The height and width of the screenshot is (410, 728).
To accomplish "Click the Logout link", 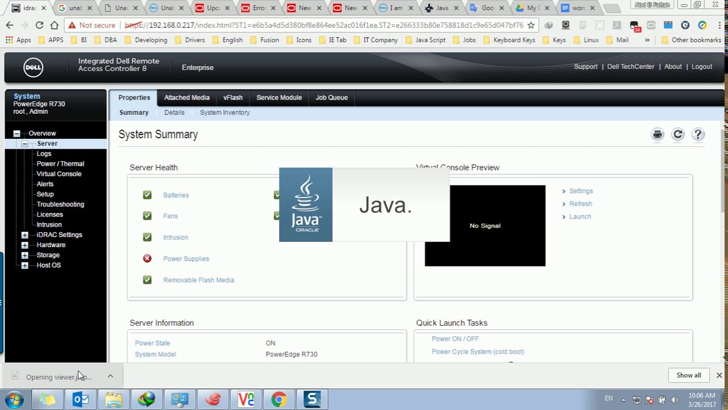I will coord(702,67).
